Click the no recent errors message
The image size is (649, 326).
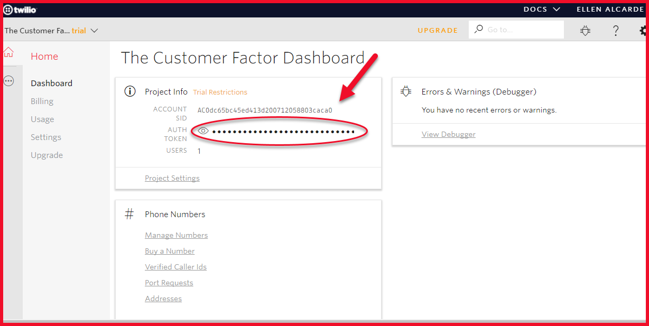click(x=489, y=110)
